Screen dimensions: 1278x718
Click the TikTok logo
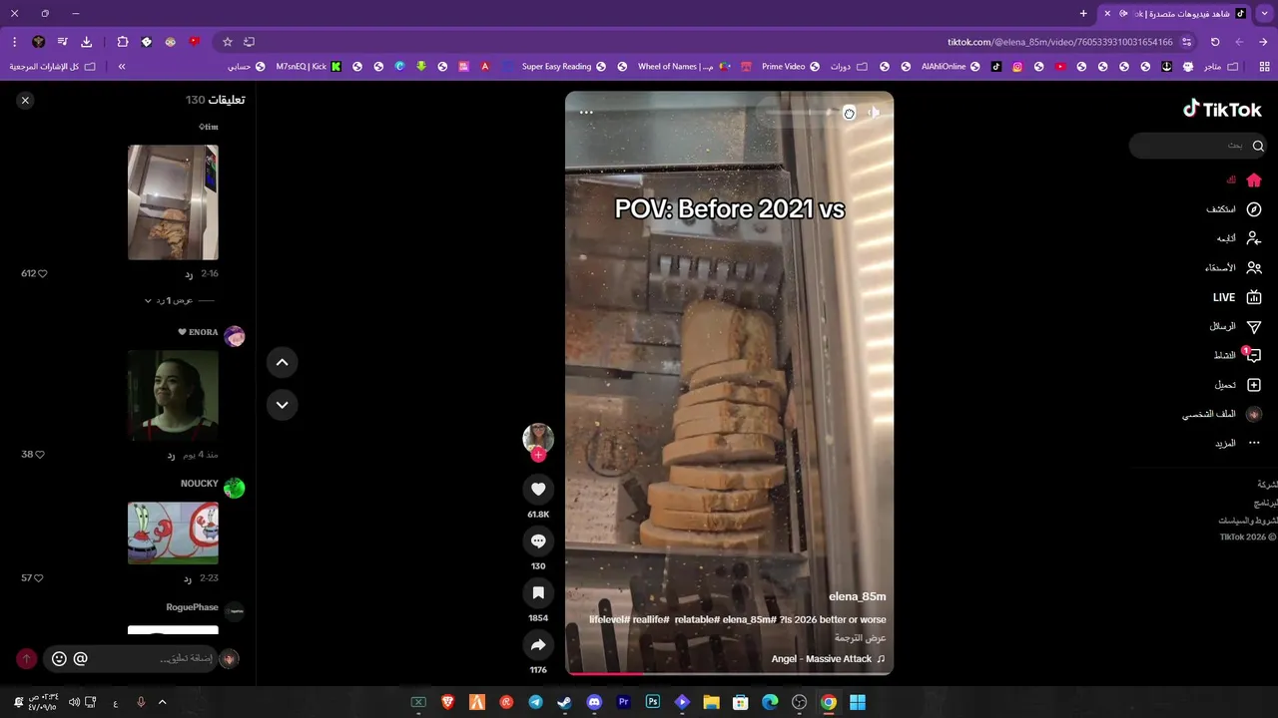coord(1222,110)
